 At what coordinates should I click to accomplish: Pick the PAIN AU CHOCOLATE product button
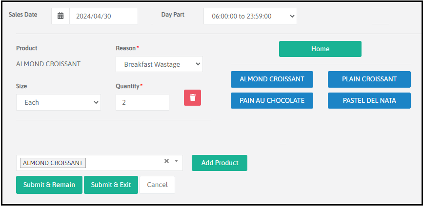click(272, 100)
